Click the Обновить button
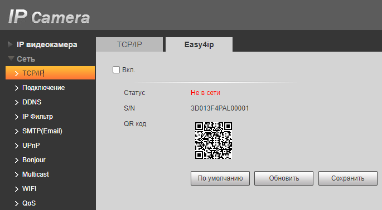The width and height of the screenshot is (382, 210). click(284, 178)
